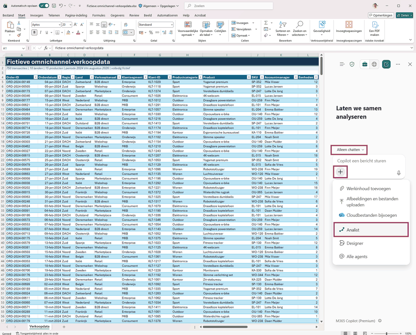Click the Copilot work briefcase icon

365,64
